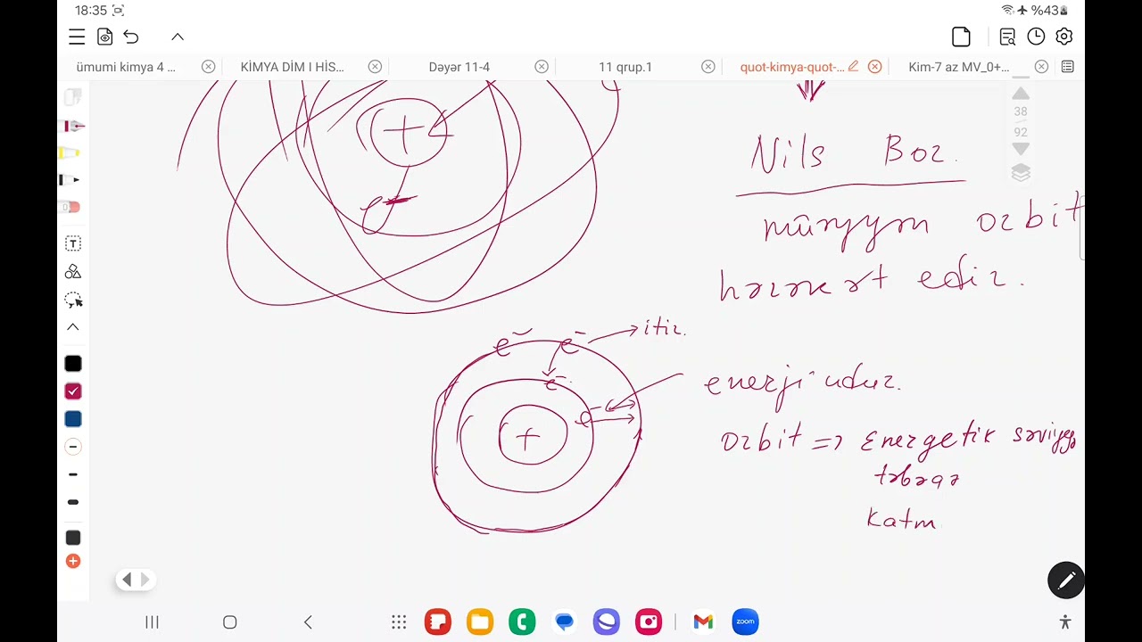Toggle the read-only view mode icon
Screen dimensions: 1142x642
point(105,37)
